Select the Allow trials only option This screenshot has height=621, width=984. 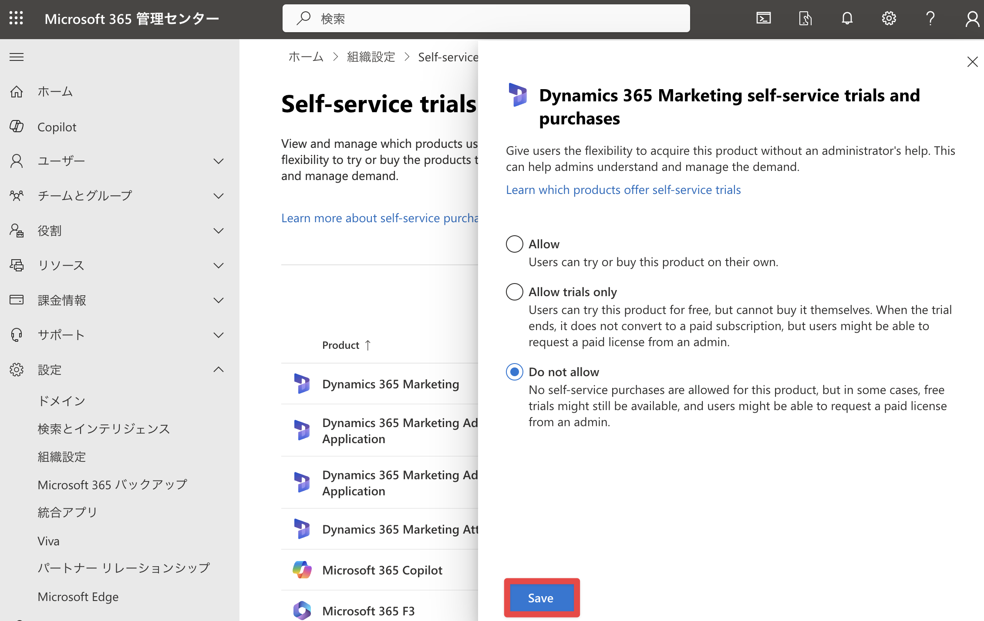[x=514, y=292]
